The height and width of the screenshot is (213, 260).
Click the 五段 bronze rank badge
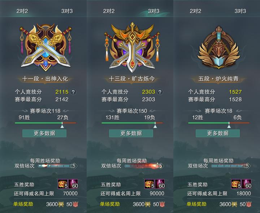(x=219, y=48)
